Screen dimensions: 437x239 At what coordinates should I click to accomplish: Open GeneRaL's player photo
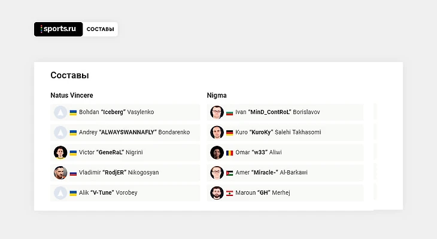point(60,152)
